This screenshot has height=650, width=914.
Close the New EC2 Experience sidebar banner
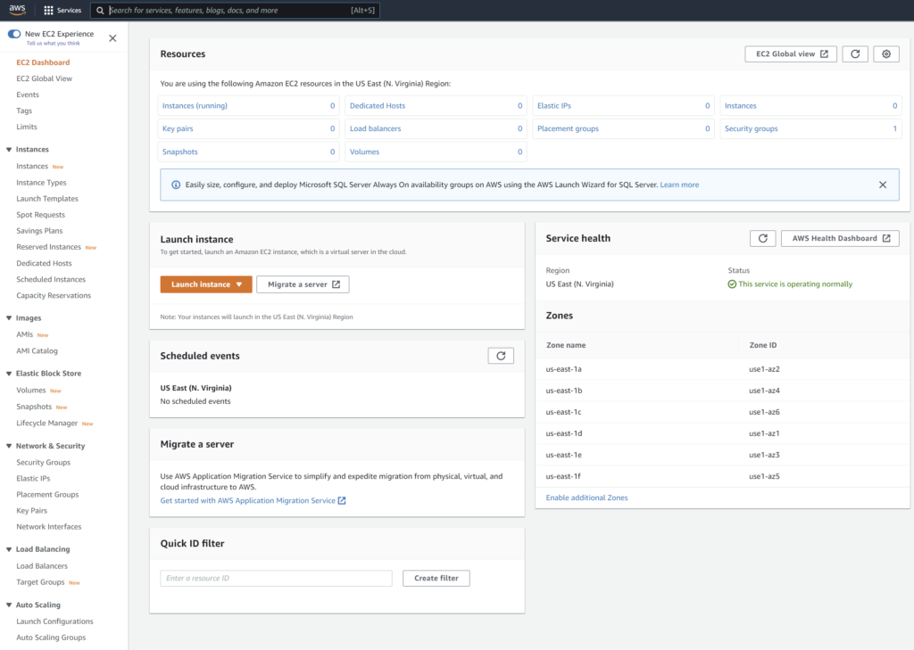click(112, 37)
